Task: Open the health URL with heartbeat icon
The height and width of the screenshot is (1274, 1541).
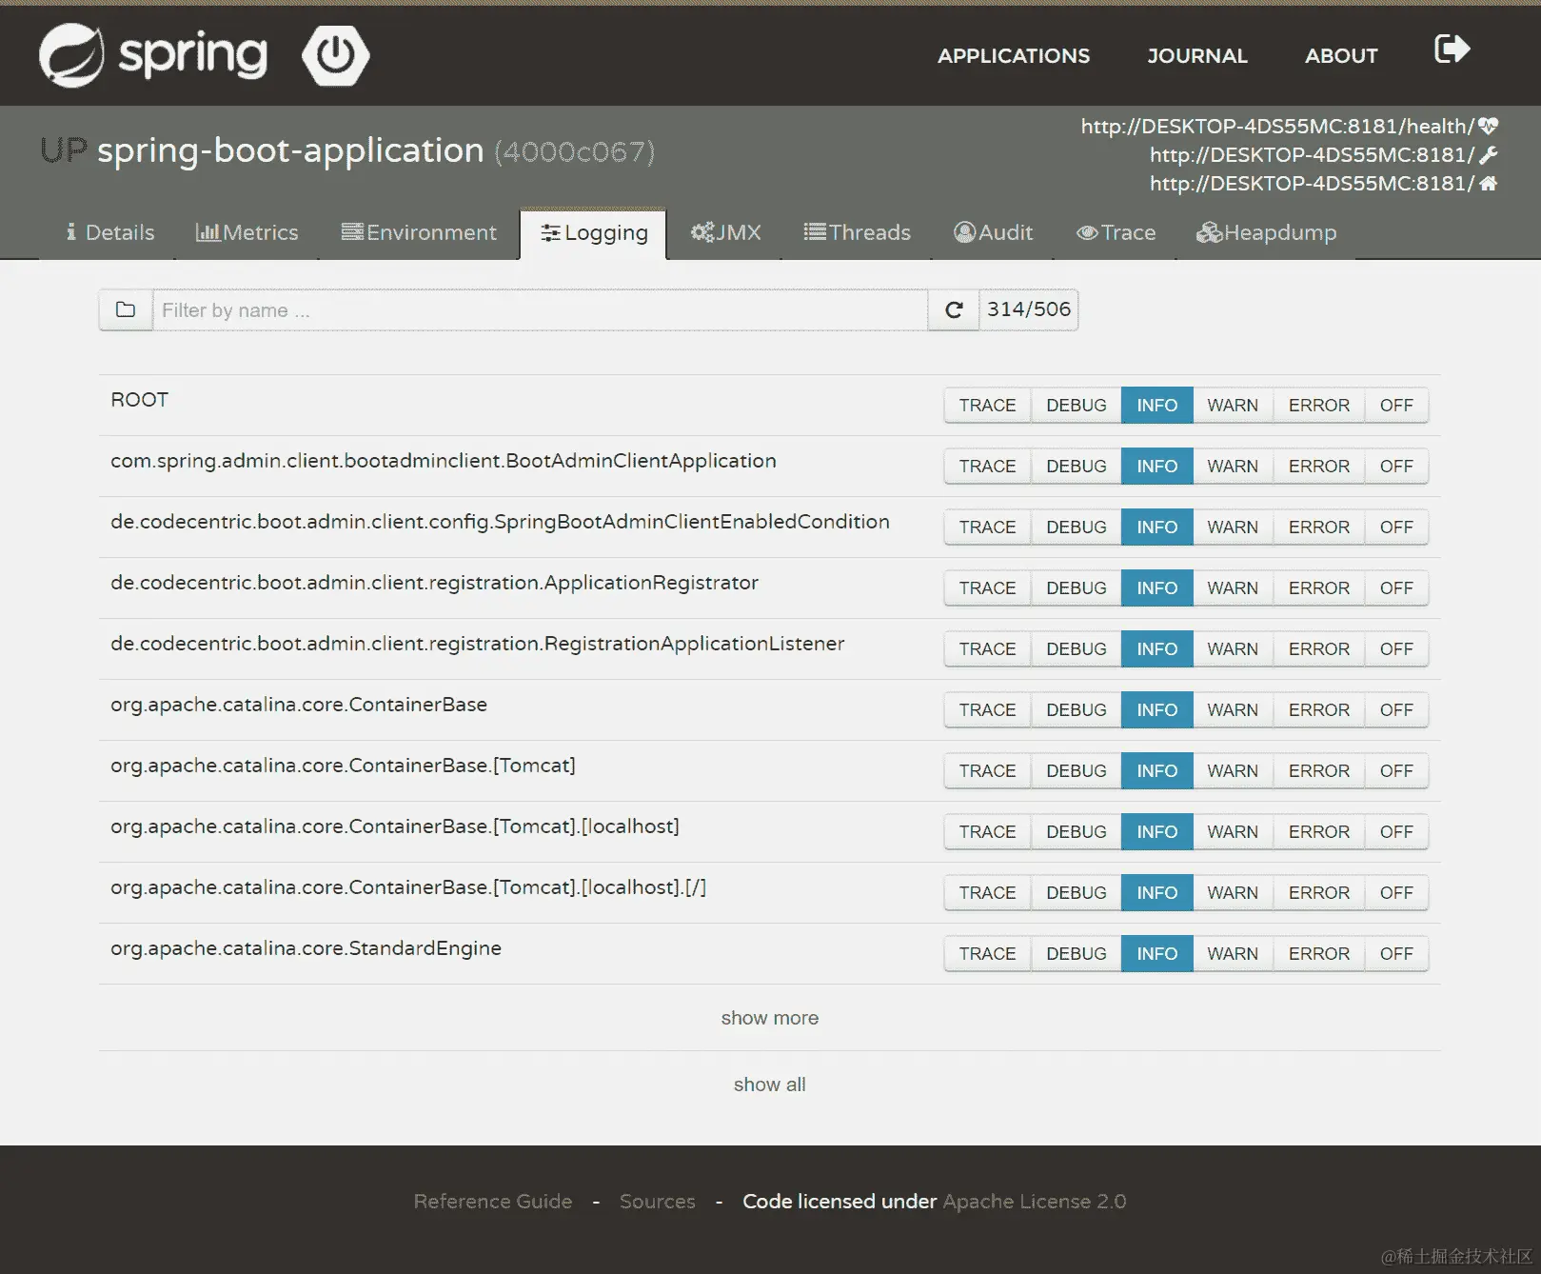Action: 1290,126
